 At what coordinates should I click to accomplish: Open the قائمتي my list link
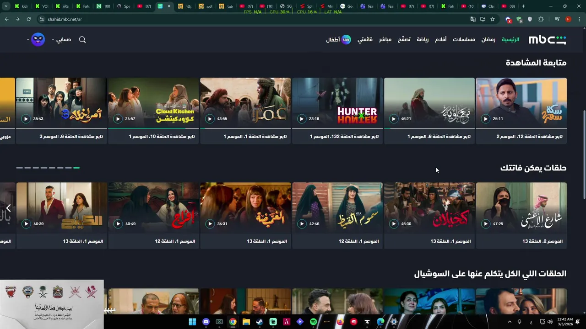click(365, 40)
